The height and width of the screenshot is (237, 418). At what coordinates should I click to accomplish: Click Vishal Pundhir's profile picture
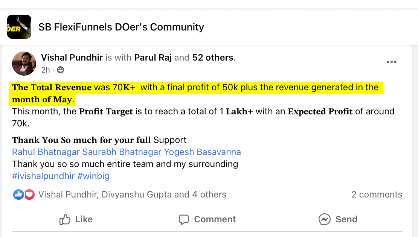[x=24, y=64]
